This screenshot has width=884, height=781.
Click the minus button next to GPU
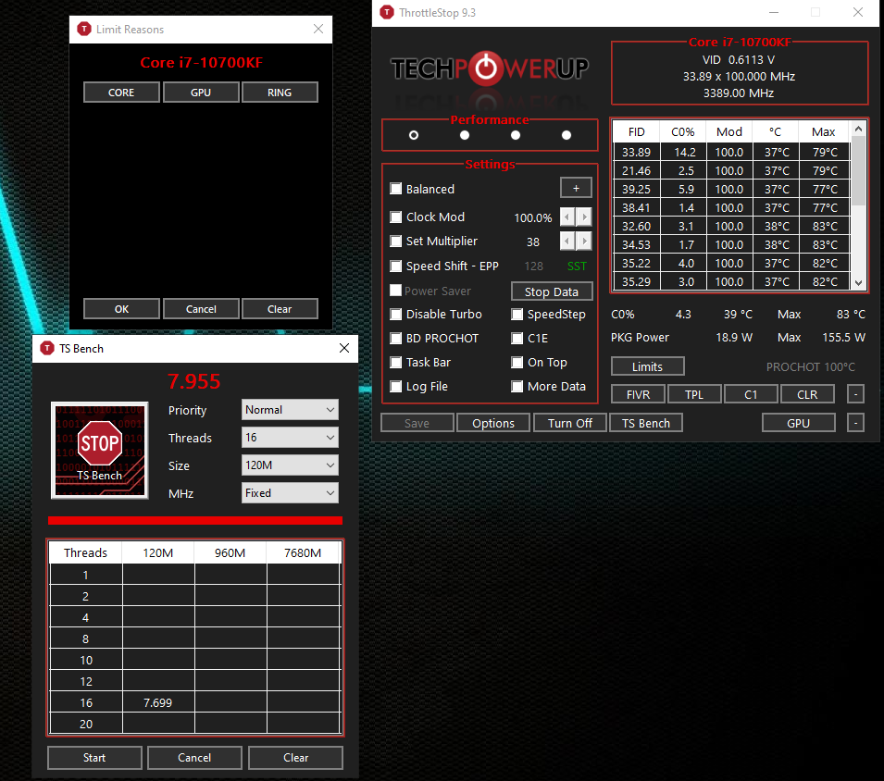click(855, 423)
